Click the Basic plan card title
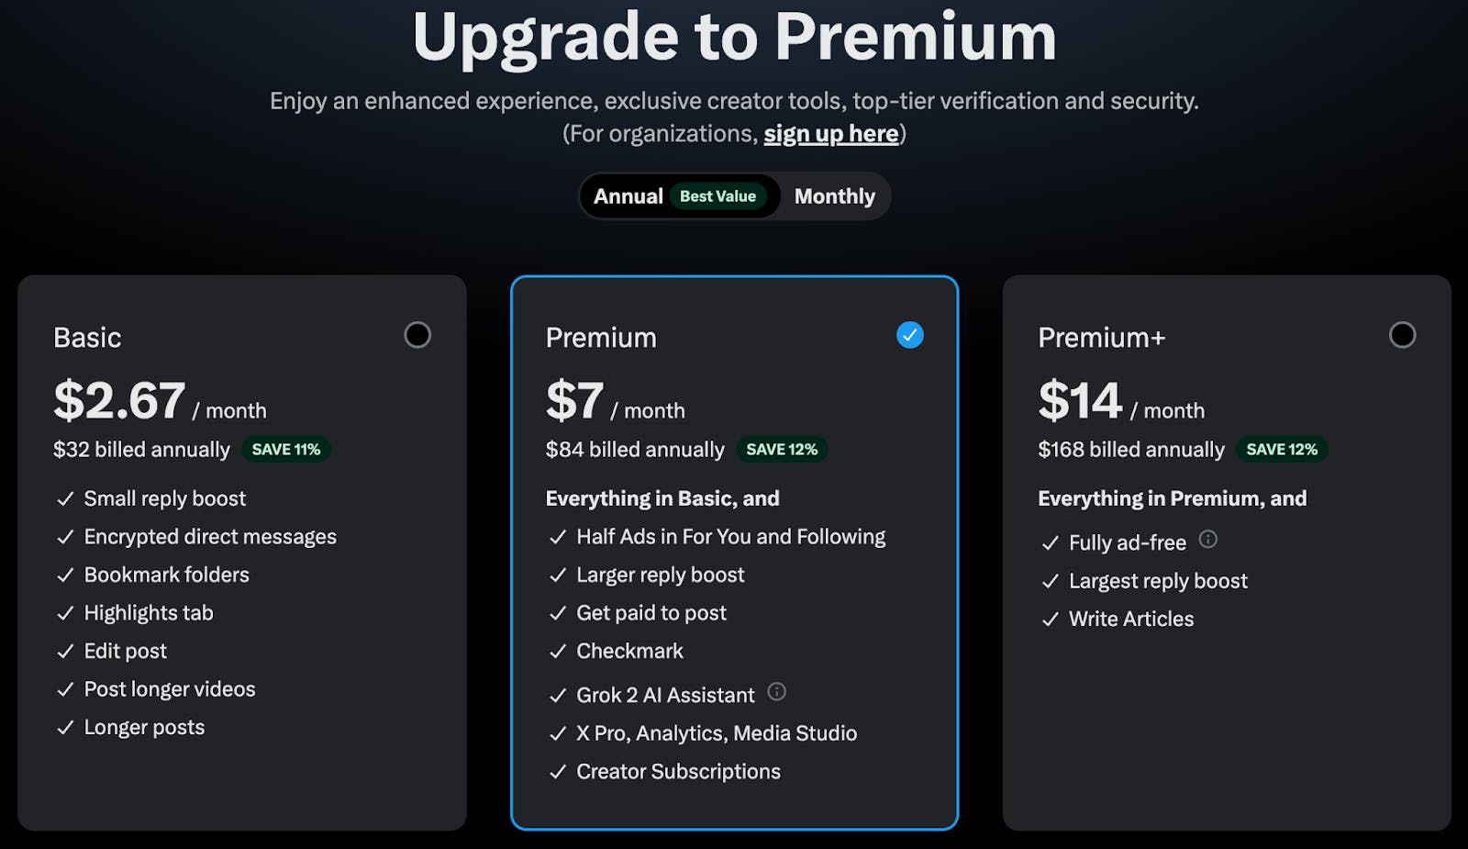The width and height of the screenshot is (1468, 849). [x=87, y=338]
